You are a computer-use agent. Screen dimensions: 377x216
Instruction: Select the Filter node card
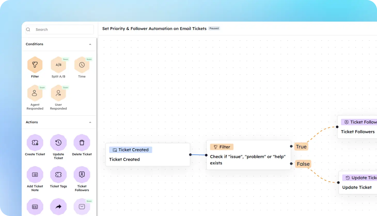click(249, 155)
